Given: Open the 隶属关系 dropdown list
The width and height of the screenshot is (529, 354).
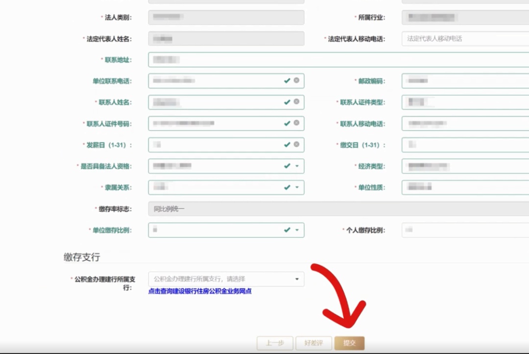Looking at the screenshot, I should 297,187.
